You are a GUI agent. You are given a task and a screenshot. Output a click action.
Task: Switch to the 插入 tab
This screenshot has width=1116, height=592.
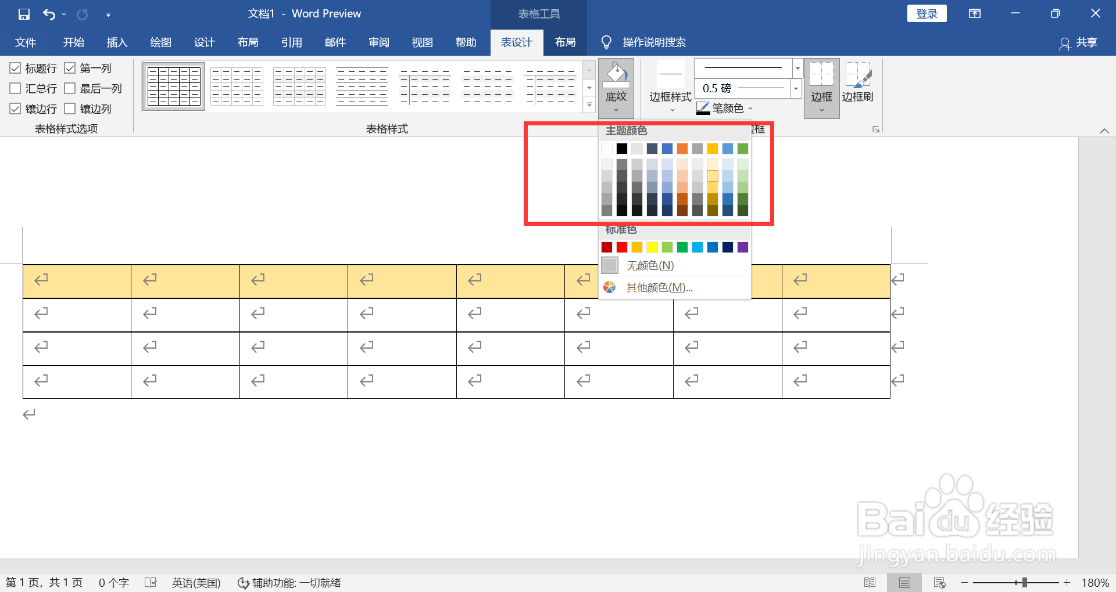[117, 42]
